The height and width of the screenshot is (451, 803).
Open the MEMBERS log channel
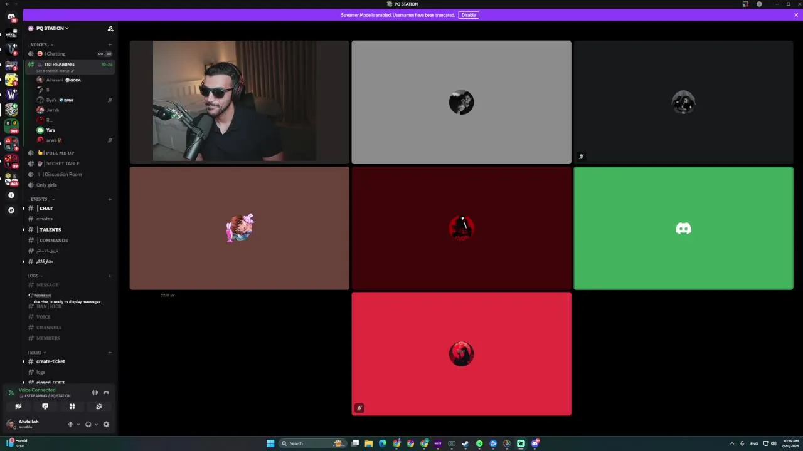tap(70, 338)
